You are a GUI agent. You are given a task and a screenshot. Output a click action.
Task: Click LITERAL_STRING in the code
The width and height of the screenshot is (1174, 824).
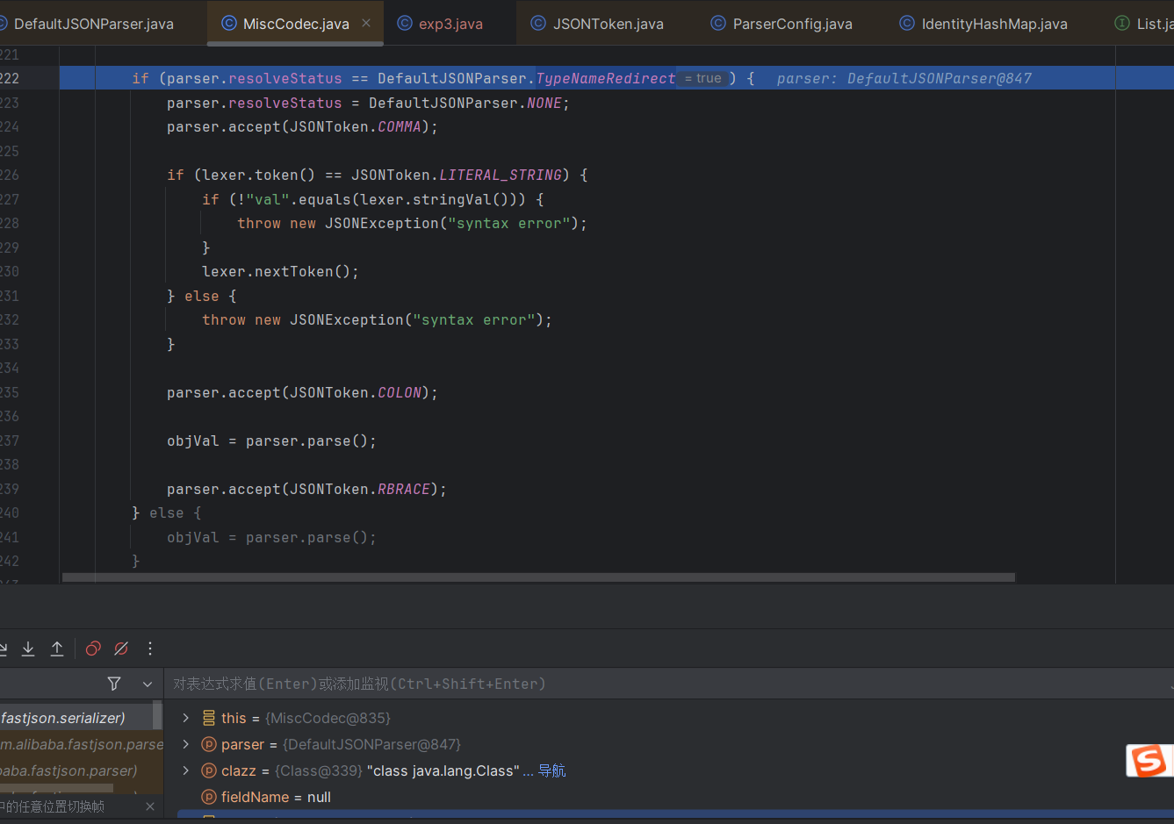(501, 175)
